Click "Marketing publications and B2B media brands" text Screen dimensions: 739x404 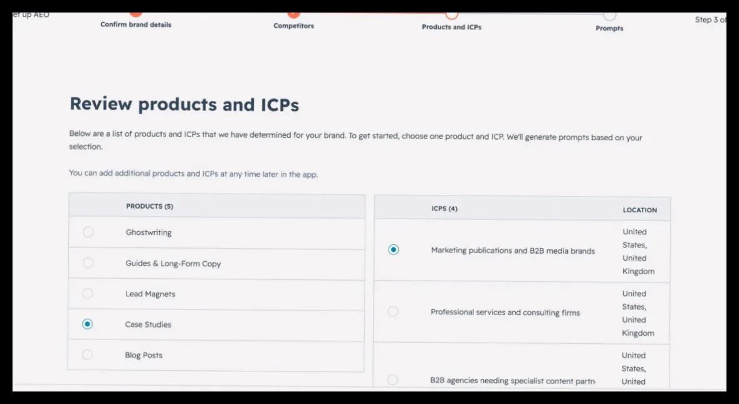pos(513,251)
